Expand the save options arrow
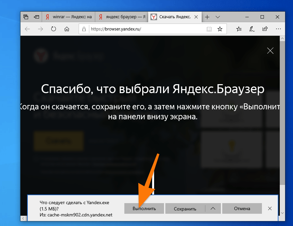The image size is (293, 226). pos(213,208)
